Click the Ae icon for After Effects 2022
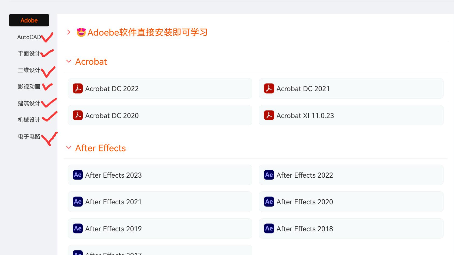The image size is (454, 255). point(269,175)
